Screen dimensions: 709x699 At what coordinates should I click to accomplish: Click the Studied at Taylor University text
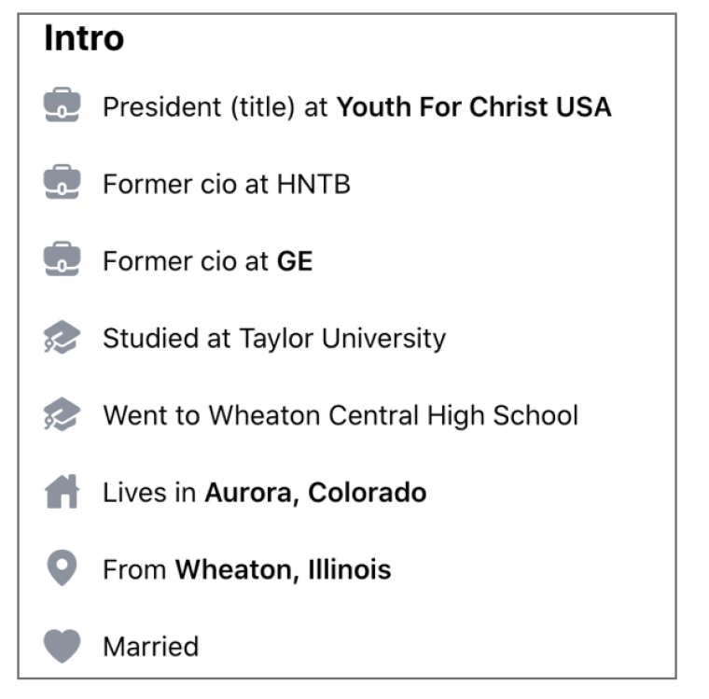point(274,339)
